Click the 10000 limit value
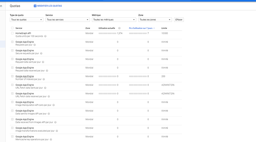 pos(165,33)
